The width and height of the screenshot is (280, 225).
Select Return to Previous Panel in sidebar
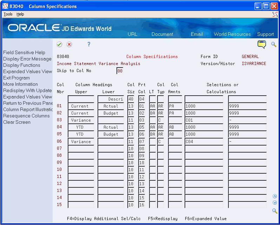(x=28, y=103)
